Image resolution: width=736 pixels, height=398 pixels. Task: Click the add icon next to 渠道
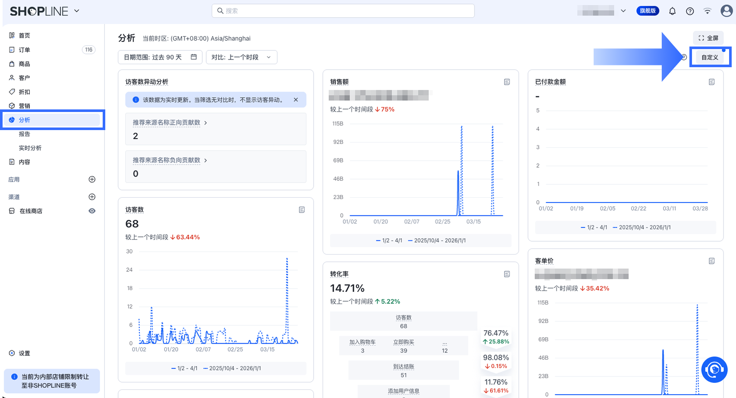(x=92, y=197)
